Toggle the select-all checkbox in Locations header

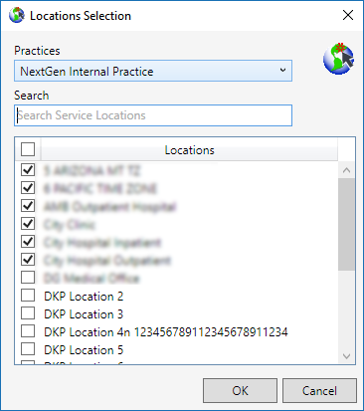28,149
